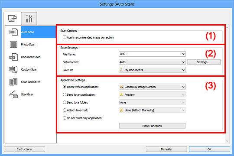
Task: Click the Auto Scan icon
Action: click(x=13, y=32)
